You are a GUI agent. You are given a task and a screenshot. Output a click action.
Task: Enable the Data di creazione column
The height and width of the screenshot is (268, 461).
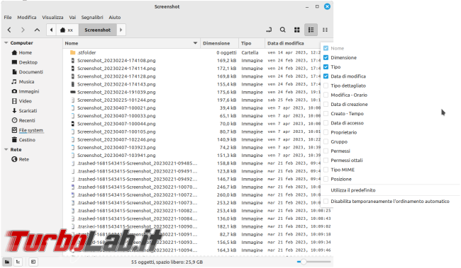pyautogui.click(x=326, y=104)
